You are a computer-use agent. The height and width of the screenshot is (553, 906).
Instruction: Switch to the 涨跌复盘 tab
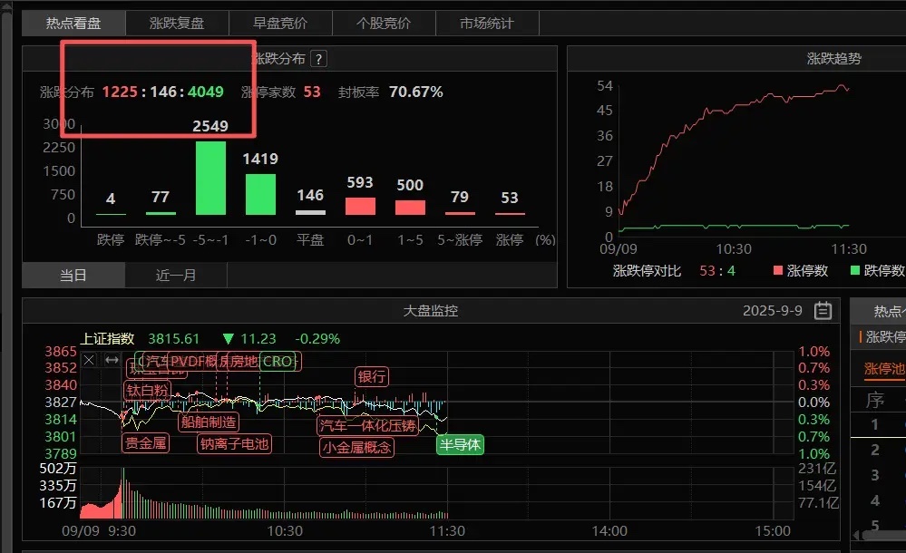177,23
